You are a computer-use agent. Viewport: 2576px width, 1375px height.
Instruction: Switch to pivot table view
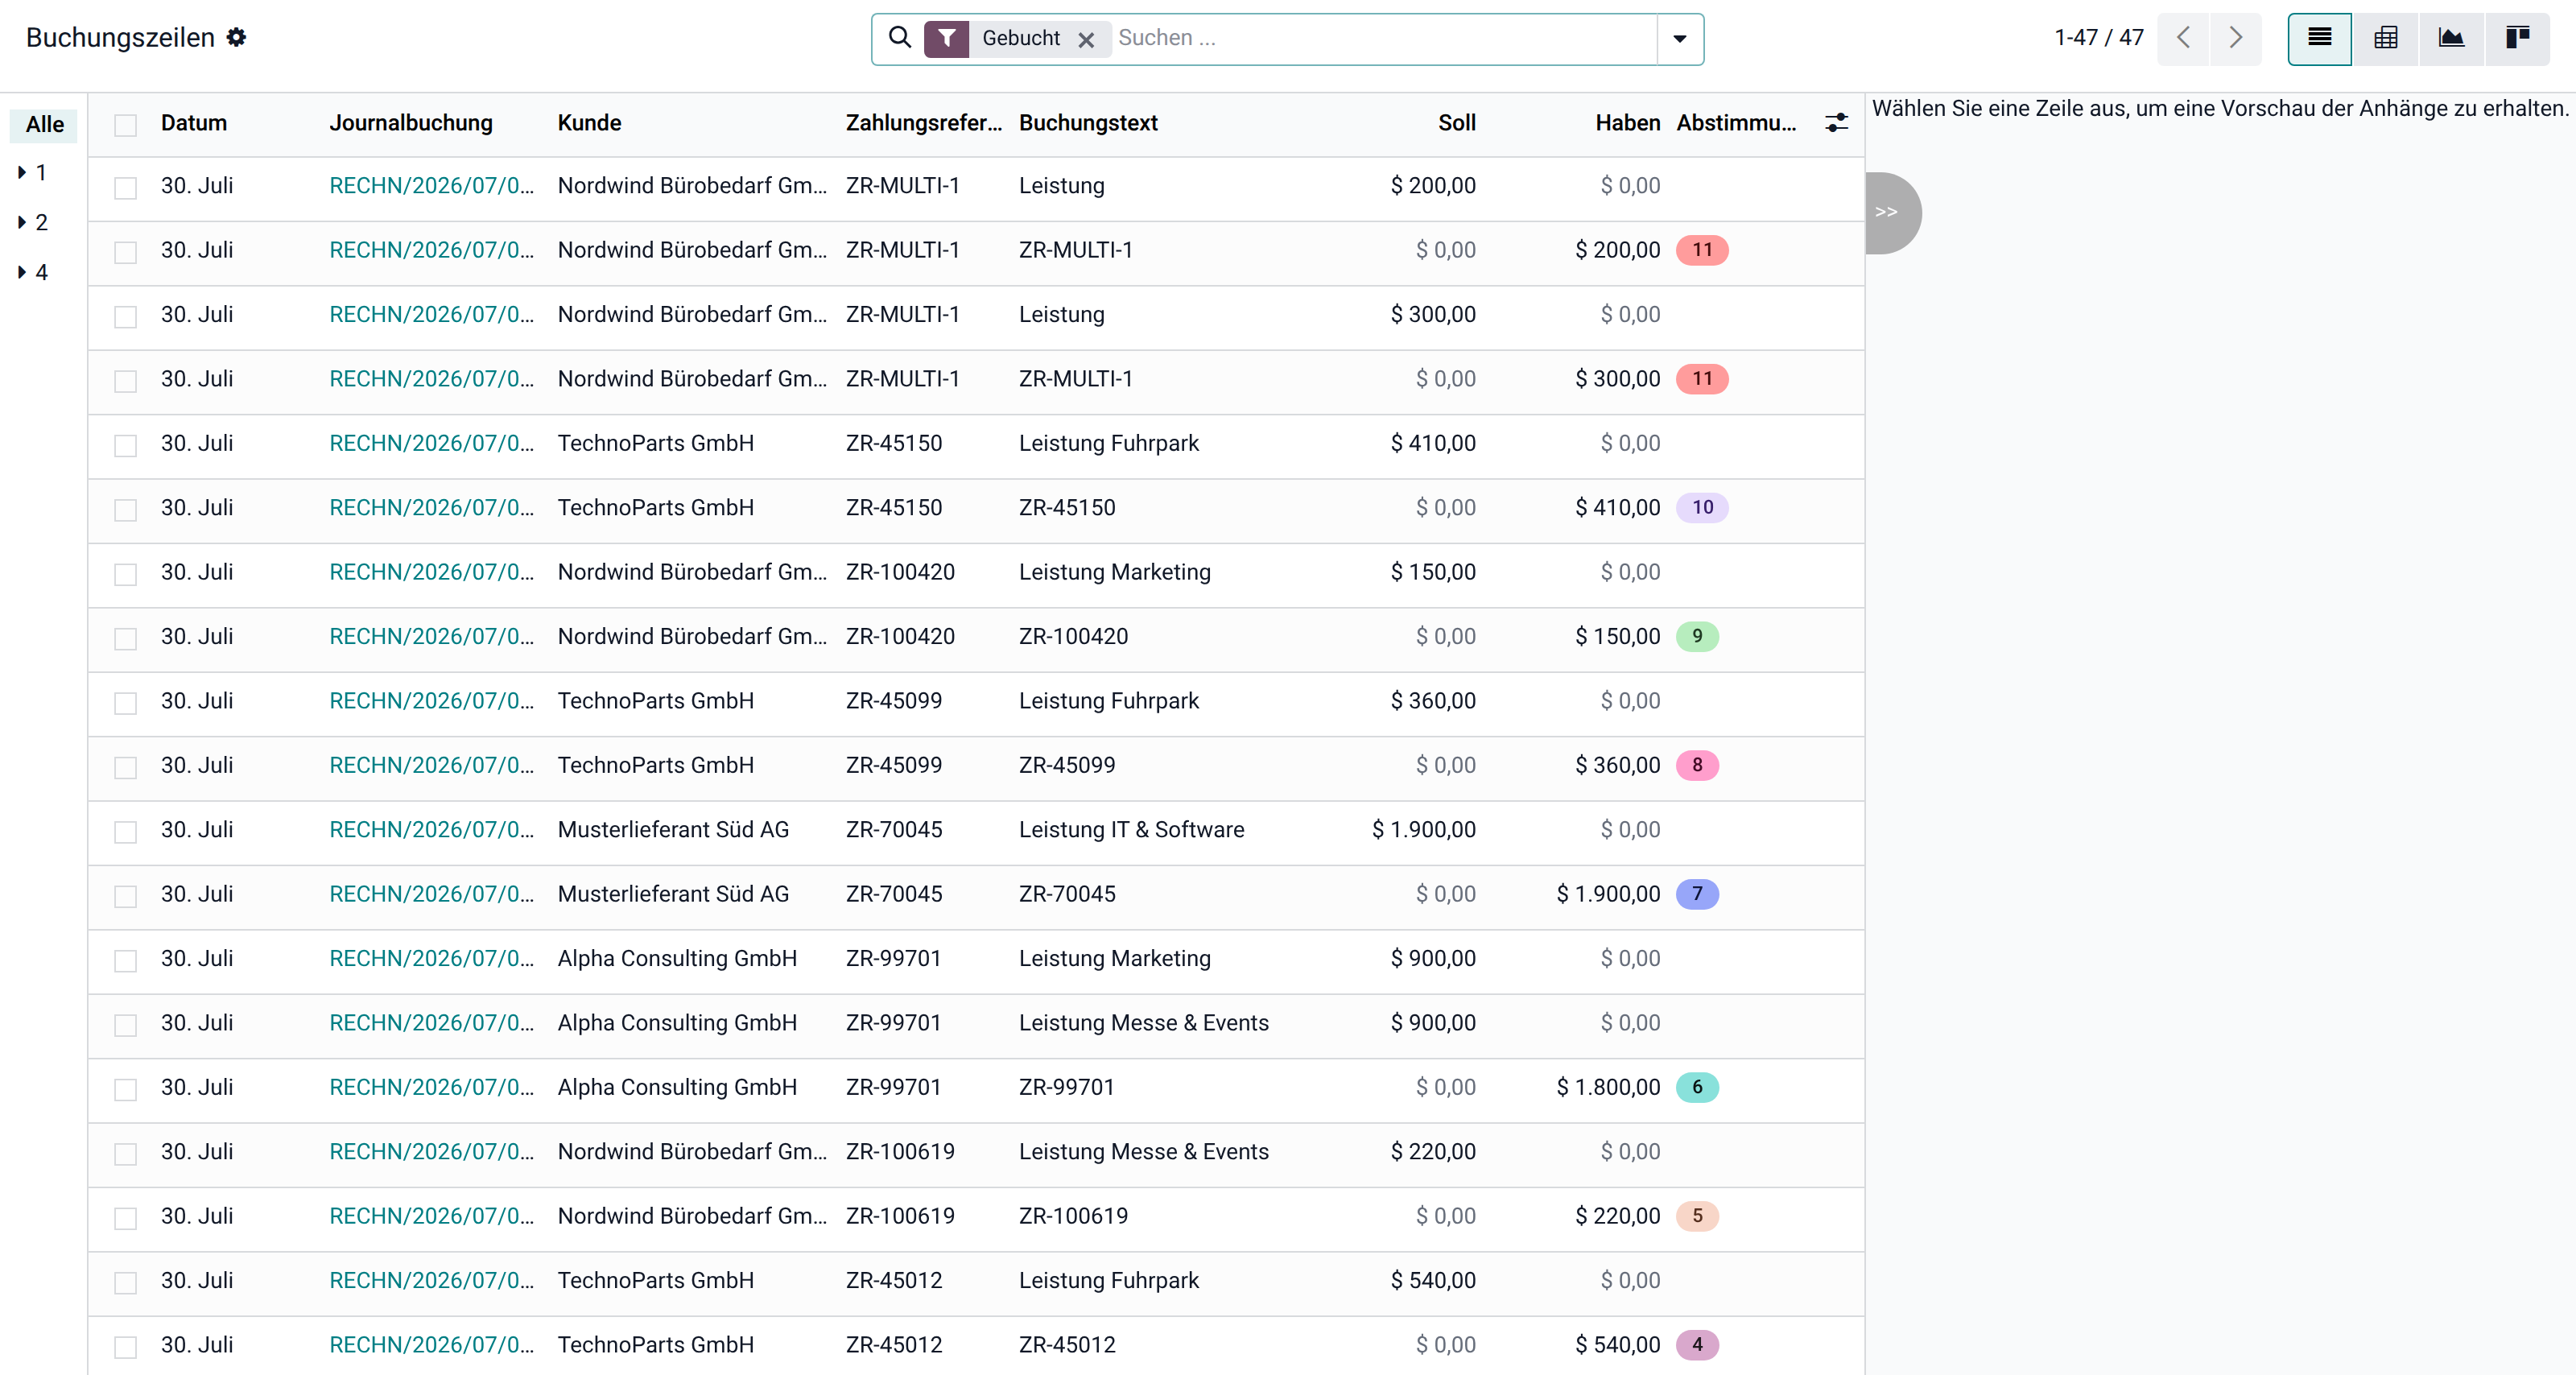[2386, 38]
